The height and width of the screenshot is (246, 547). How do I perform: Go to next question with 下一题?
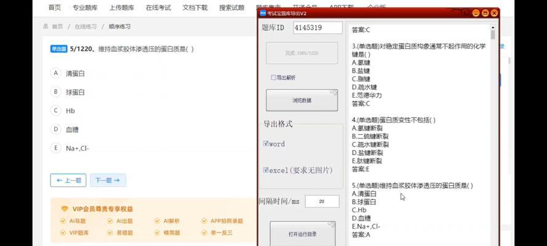pyautogui.click(x=108, y=180)
